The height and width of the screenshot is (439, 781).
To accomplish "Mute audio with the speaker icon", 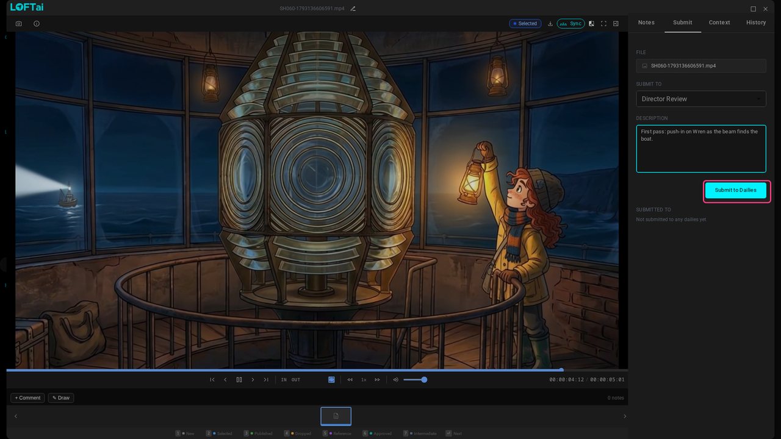I will click(x=395, y=380).
